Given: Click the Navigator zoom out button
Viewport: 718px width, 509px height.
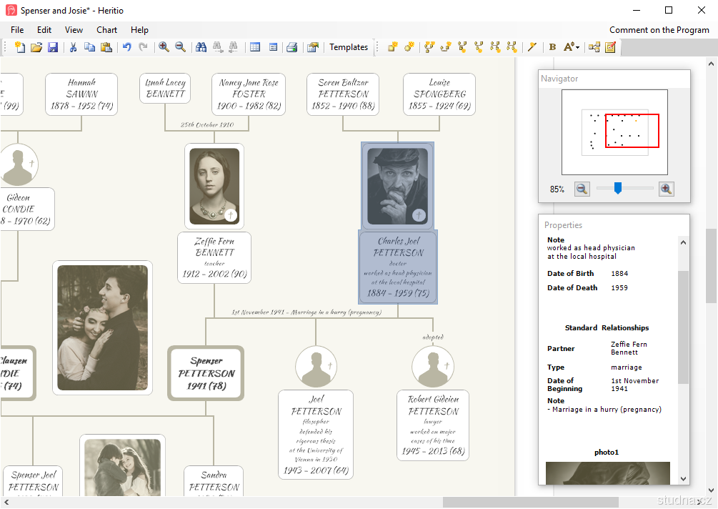Looking at the screenshot, I should (x=582, y=189).
